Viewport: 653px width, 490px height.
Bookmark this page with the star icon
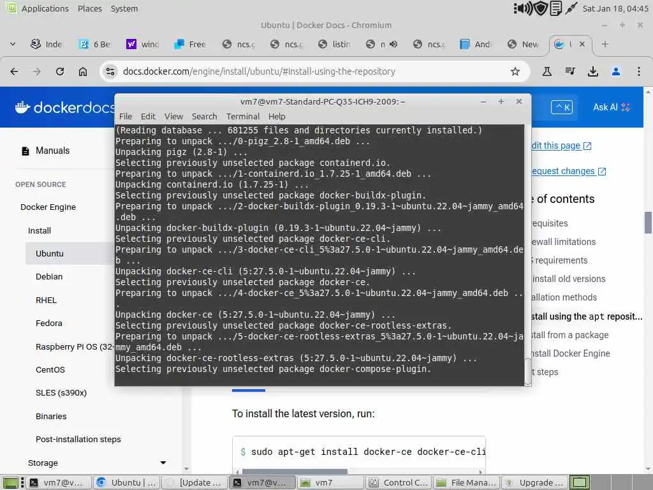515,71
